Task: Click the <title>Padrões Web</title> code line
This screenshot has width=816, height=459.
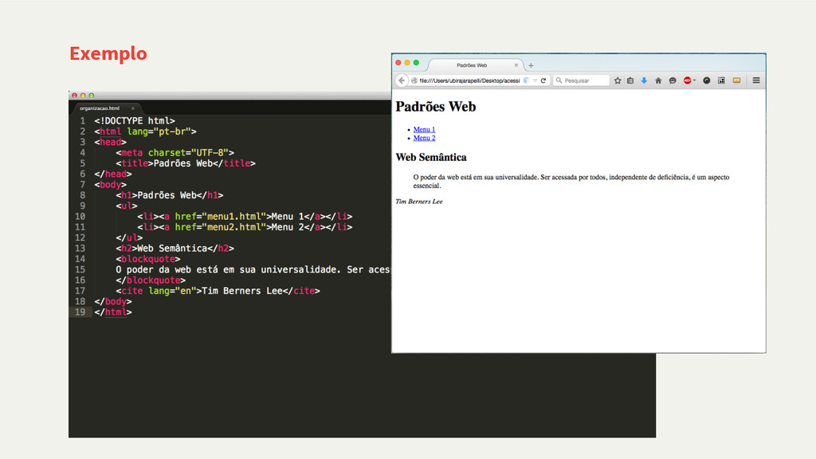Action: pos(185,163)
